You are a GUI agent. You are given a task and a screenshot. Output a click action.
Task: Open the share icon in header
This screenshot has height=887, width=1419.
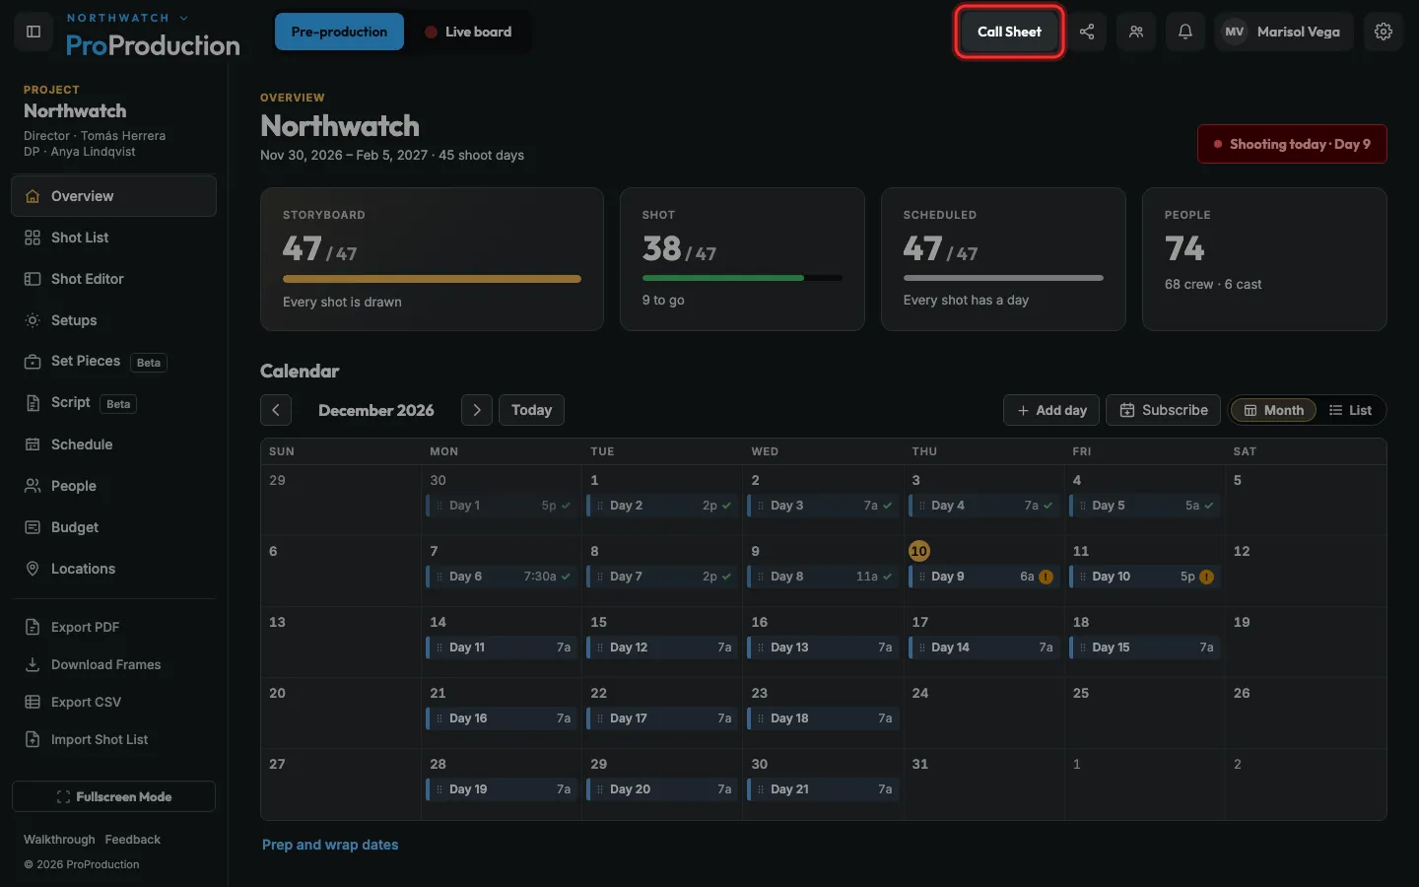(x=1087, y=32)
